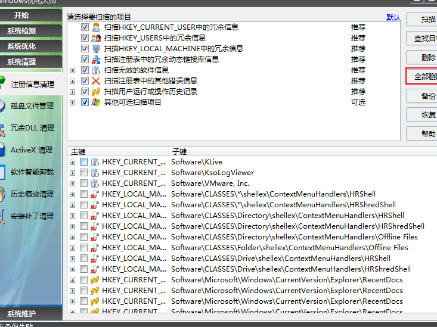Expand the 扫描无效的软件信息 tree node
The width and height of the screenshot is (437, 327).
coord(73,70)
